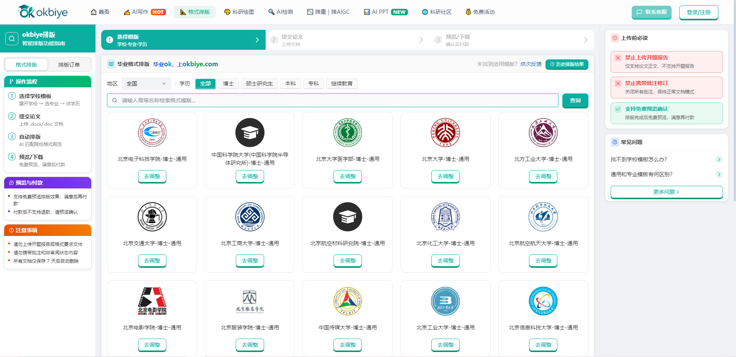Click the 中国科学院大学 graduation cap icon
This screenshot has width=736, height=357.
click(x=250, y=133)
